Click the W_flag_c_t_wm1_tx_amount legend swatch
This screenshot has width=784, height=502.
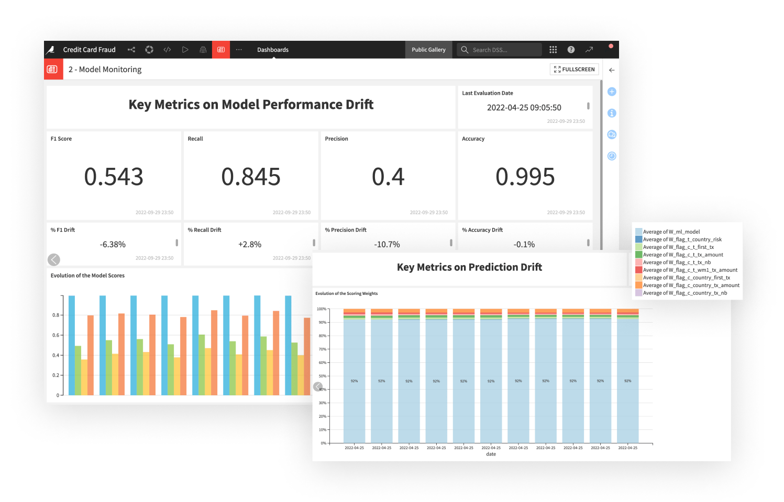coord(638,270)
